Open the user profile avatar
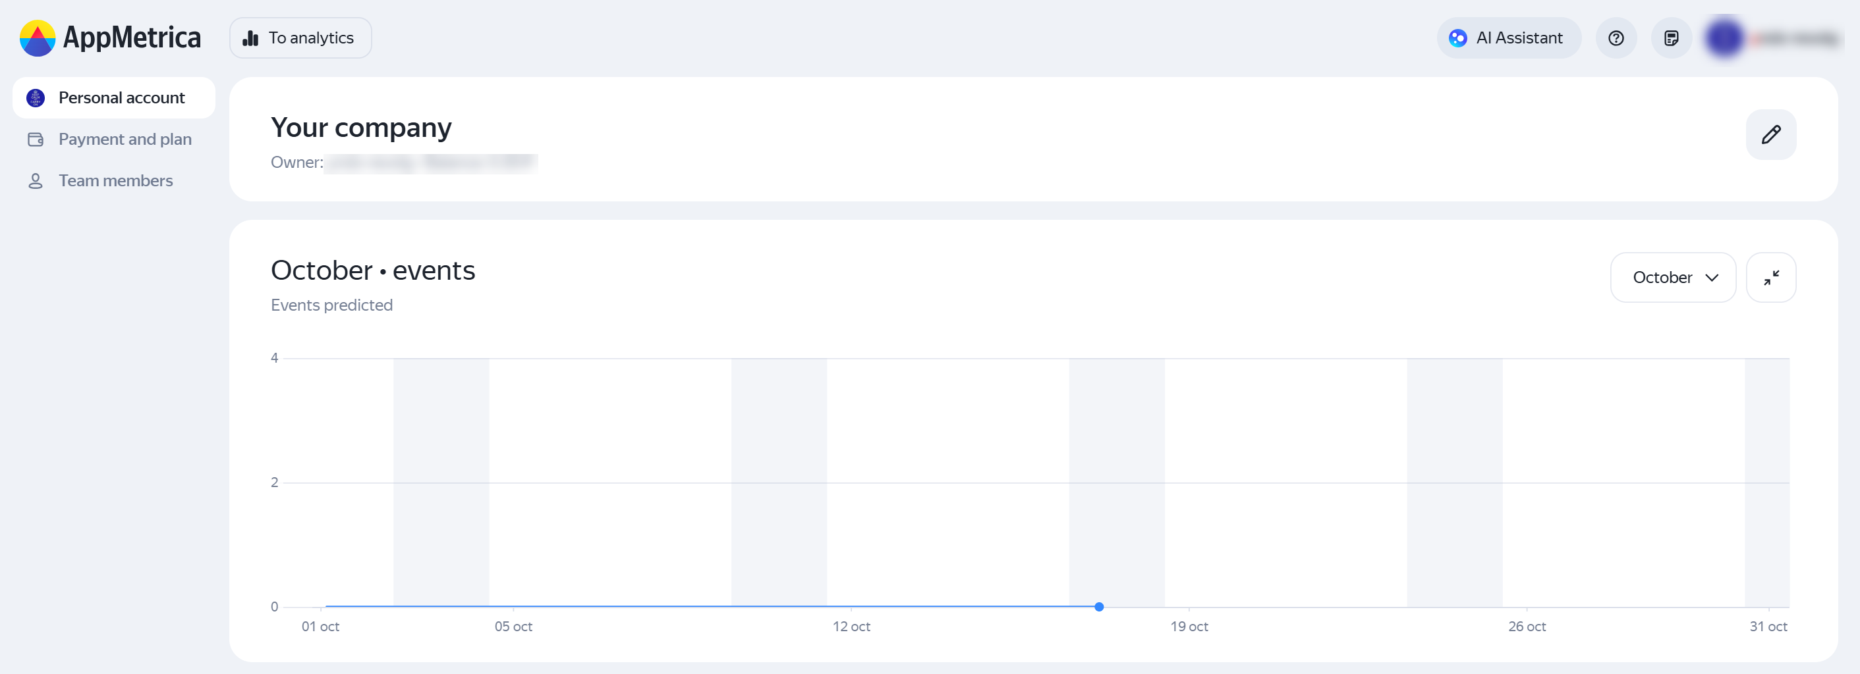 [1724, 38]
